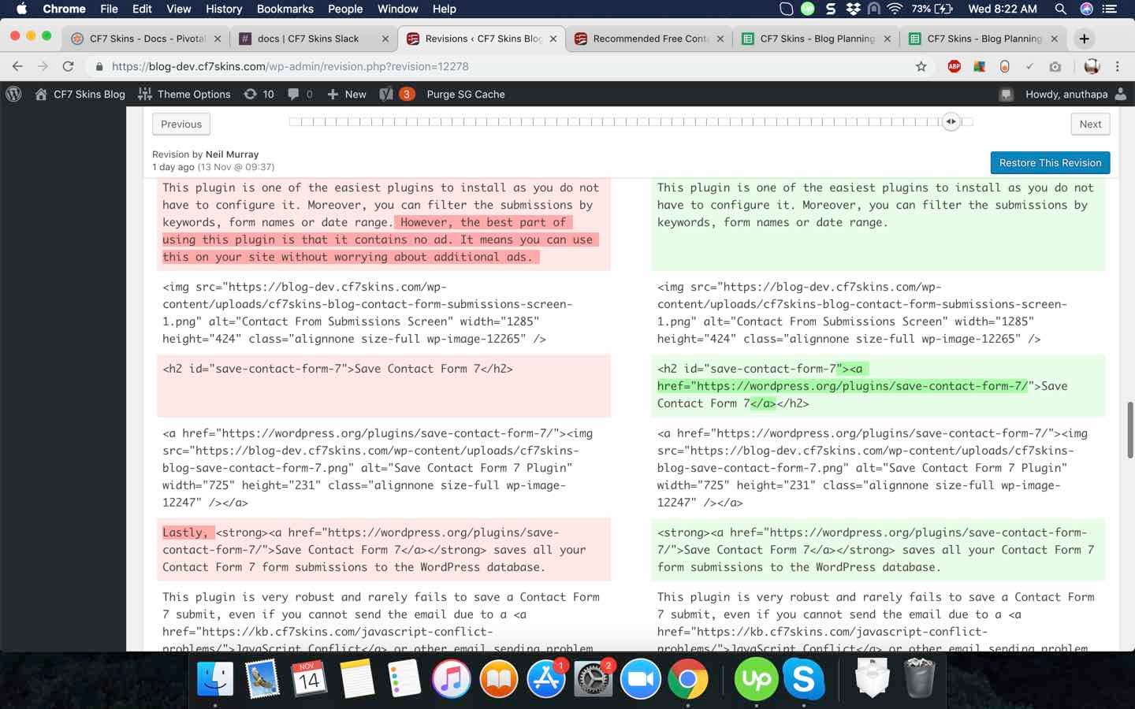Reload the page with the refresh icon
The height and width of the screenshot is (709, 1135).
pos(68,66)
